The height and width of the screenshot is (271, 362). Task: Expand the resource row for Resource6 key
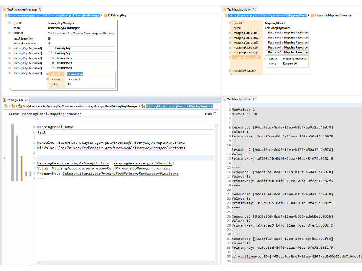point(48,79)
